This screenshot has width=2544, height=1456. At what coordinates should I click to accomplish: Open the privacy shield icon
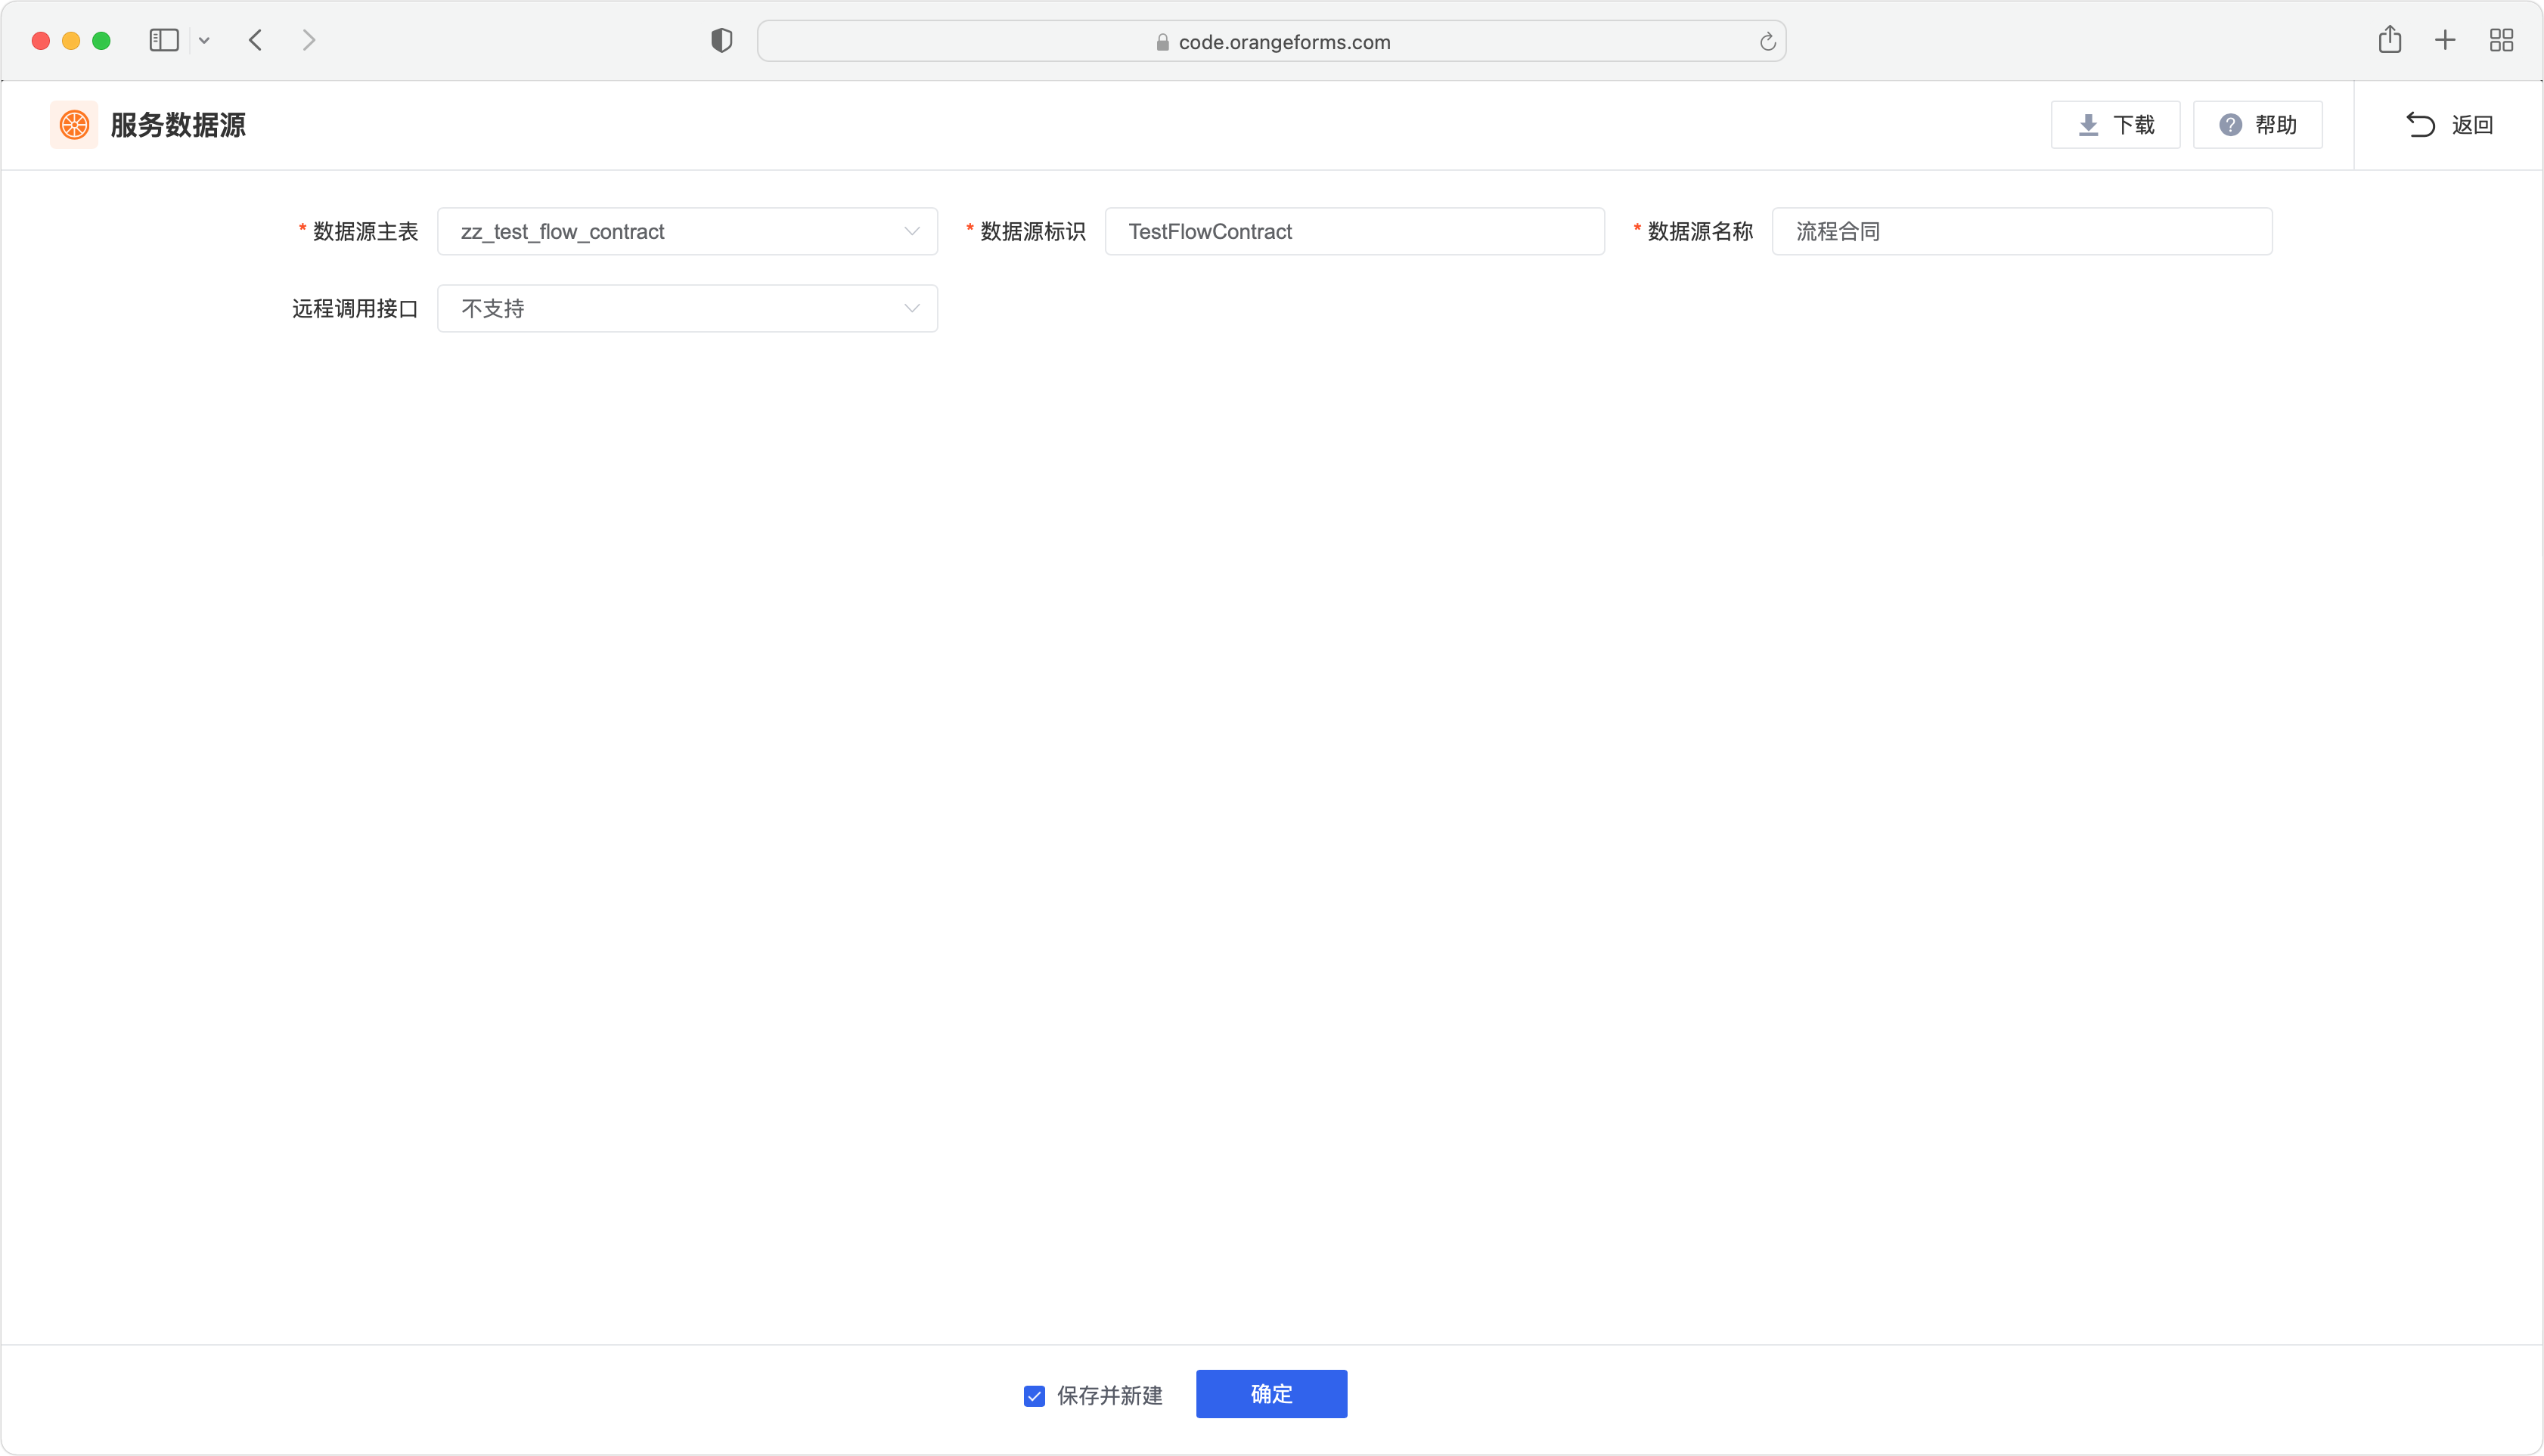(x=721, y=41)
